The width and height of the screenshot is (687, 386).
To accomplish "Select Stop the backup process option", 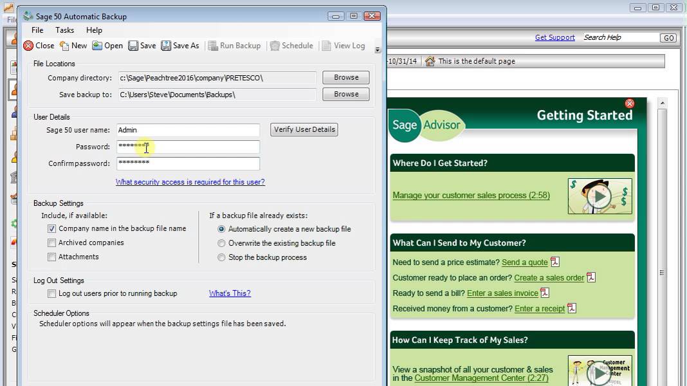I will [x=221, y=257].
